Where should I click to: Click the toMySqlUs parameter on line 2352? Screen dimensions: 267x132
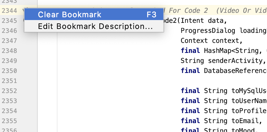tap(249, 91)
